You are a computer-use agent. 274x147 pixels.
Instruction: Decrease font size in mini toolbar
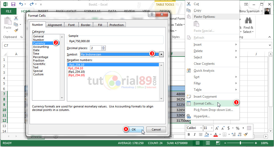(223, 128)
